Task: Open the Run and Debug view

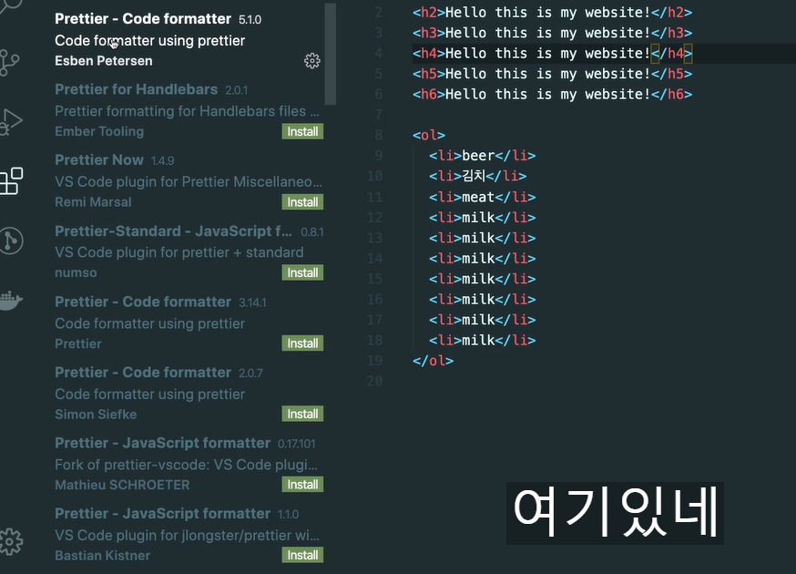Action: point(10,122)
